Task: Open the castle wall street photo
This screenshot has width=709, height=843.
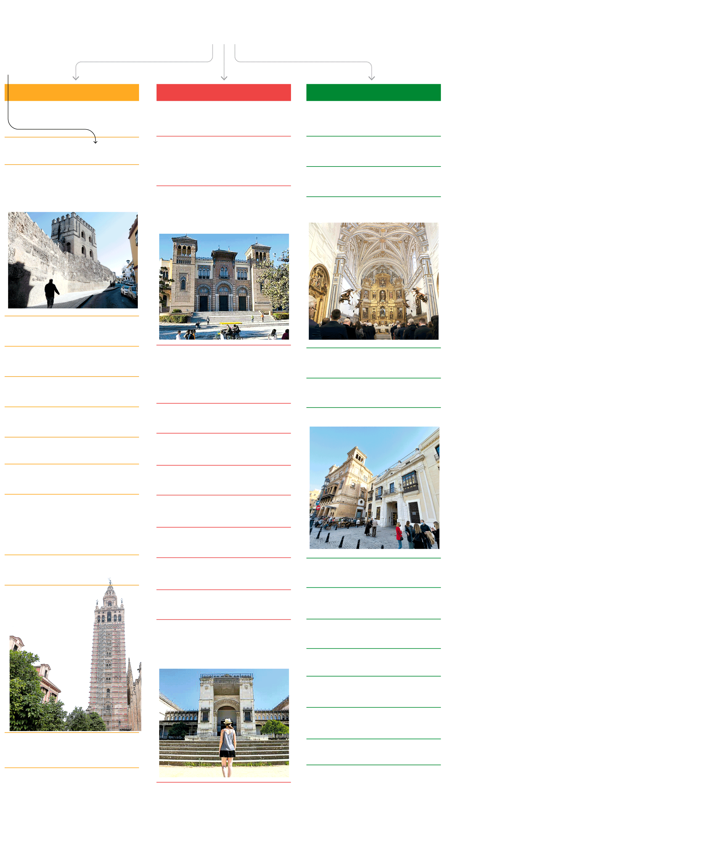Action: (x=73, y=260)
